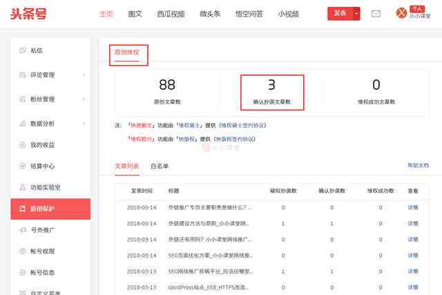Click the 评论管理 sidebar icon
442x295 pixels.
[23, 75]
